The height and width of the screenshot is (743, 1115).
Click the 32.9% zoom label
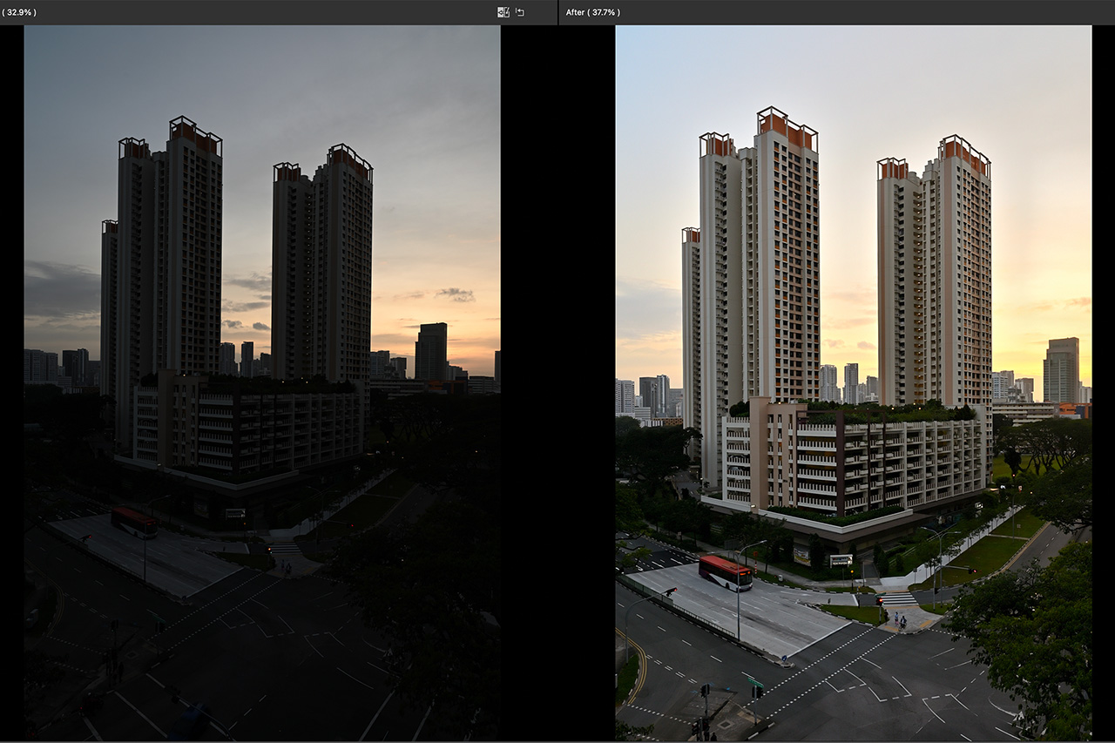(x=20, y=12)
